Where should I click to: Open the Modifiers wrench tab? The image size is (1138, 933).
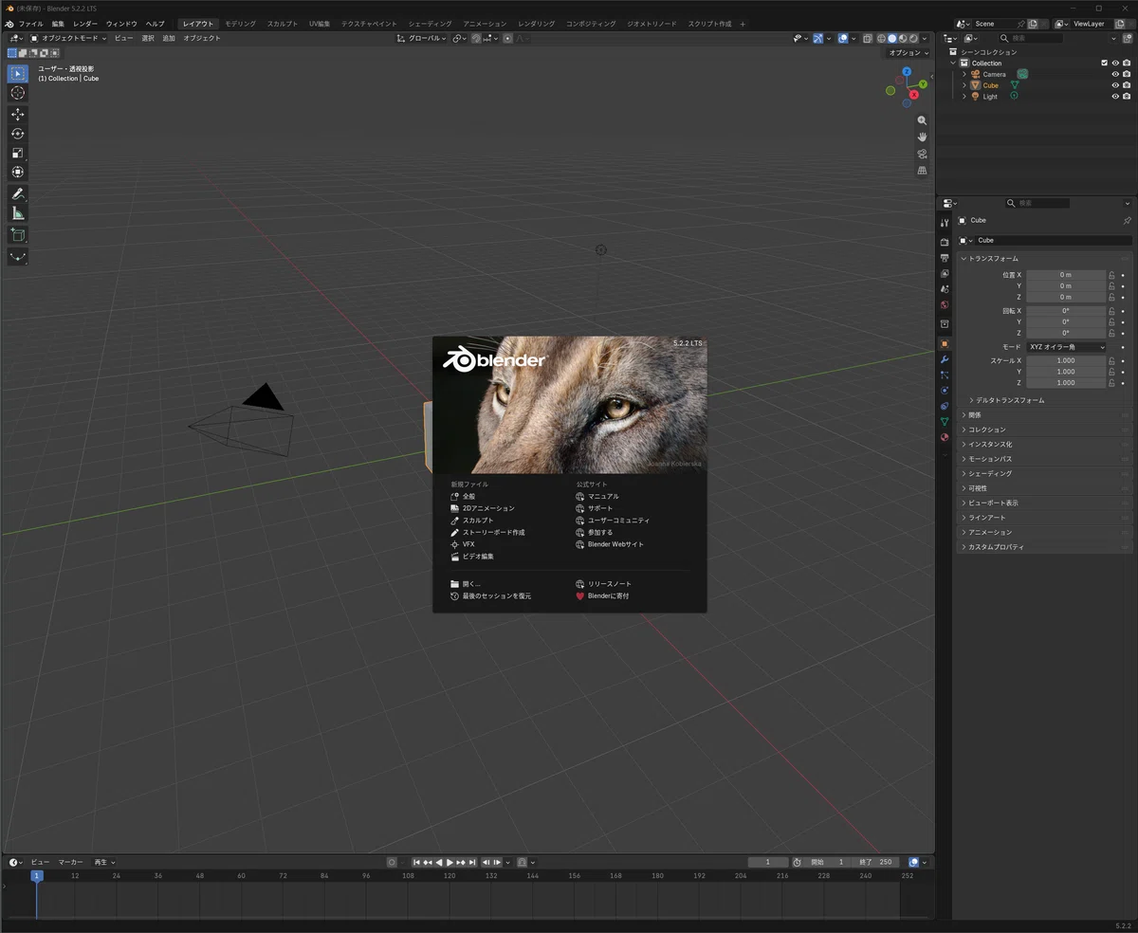point(945,360)
